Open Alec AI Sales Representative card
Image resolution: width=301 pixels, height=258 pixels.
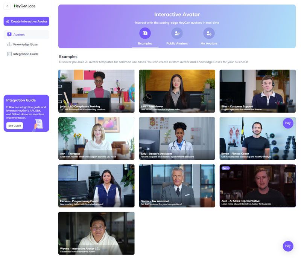258,186
